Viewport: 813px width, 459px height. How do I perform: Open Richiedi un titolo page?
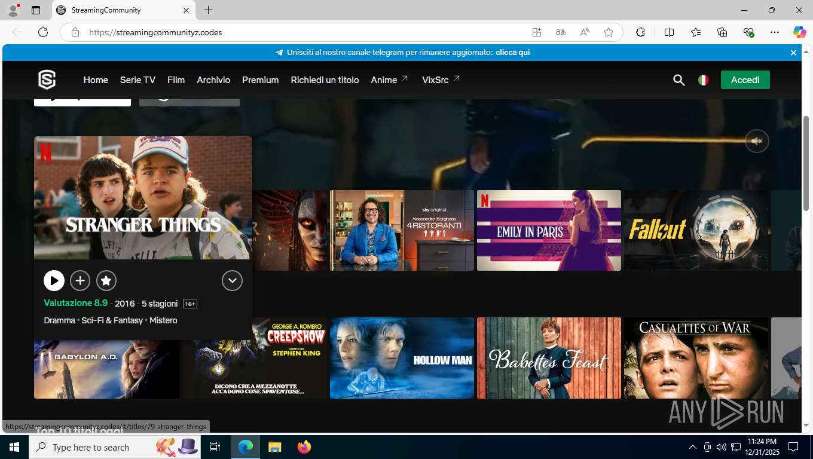[x=325, y=80]
